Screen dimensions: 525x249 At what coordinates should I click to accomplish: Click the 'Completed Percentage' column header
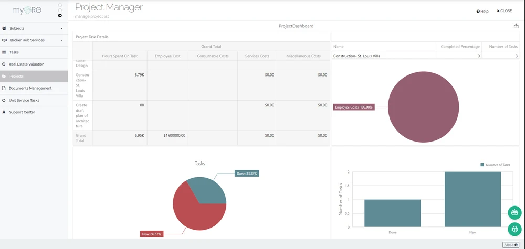[x=460, y=47]
